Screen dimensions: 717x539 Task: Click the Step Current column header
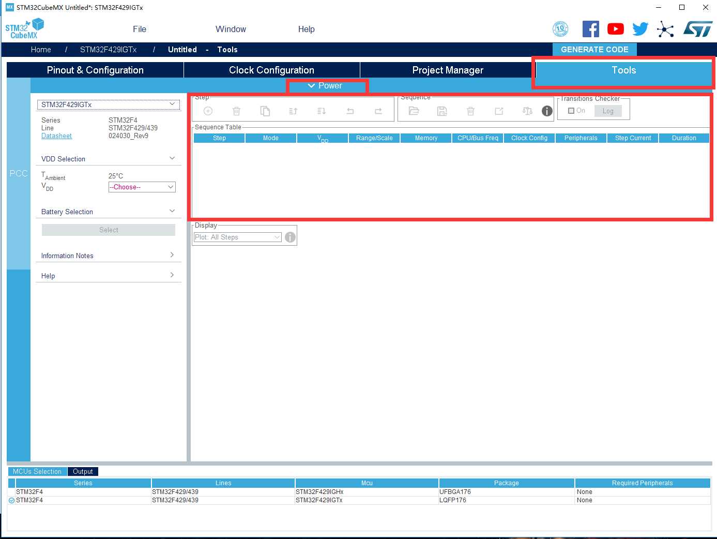(x=633, y=138)
